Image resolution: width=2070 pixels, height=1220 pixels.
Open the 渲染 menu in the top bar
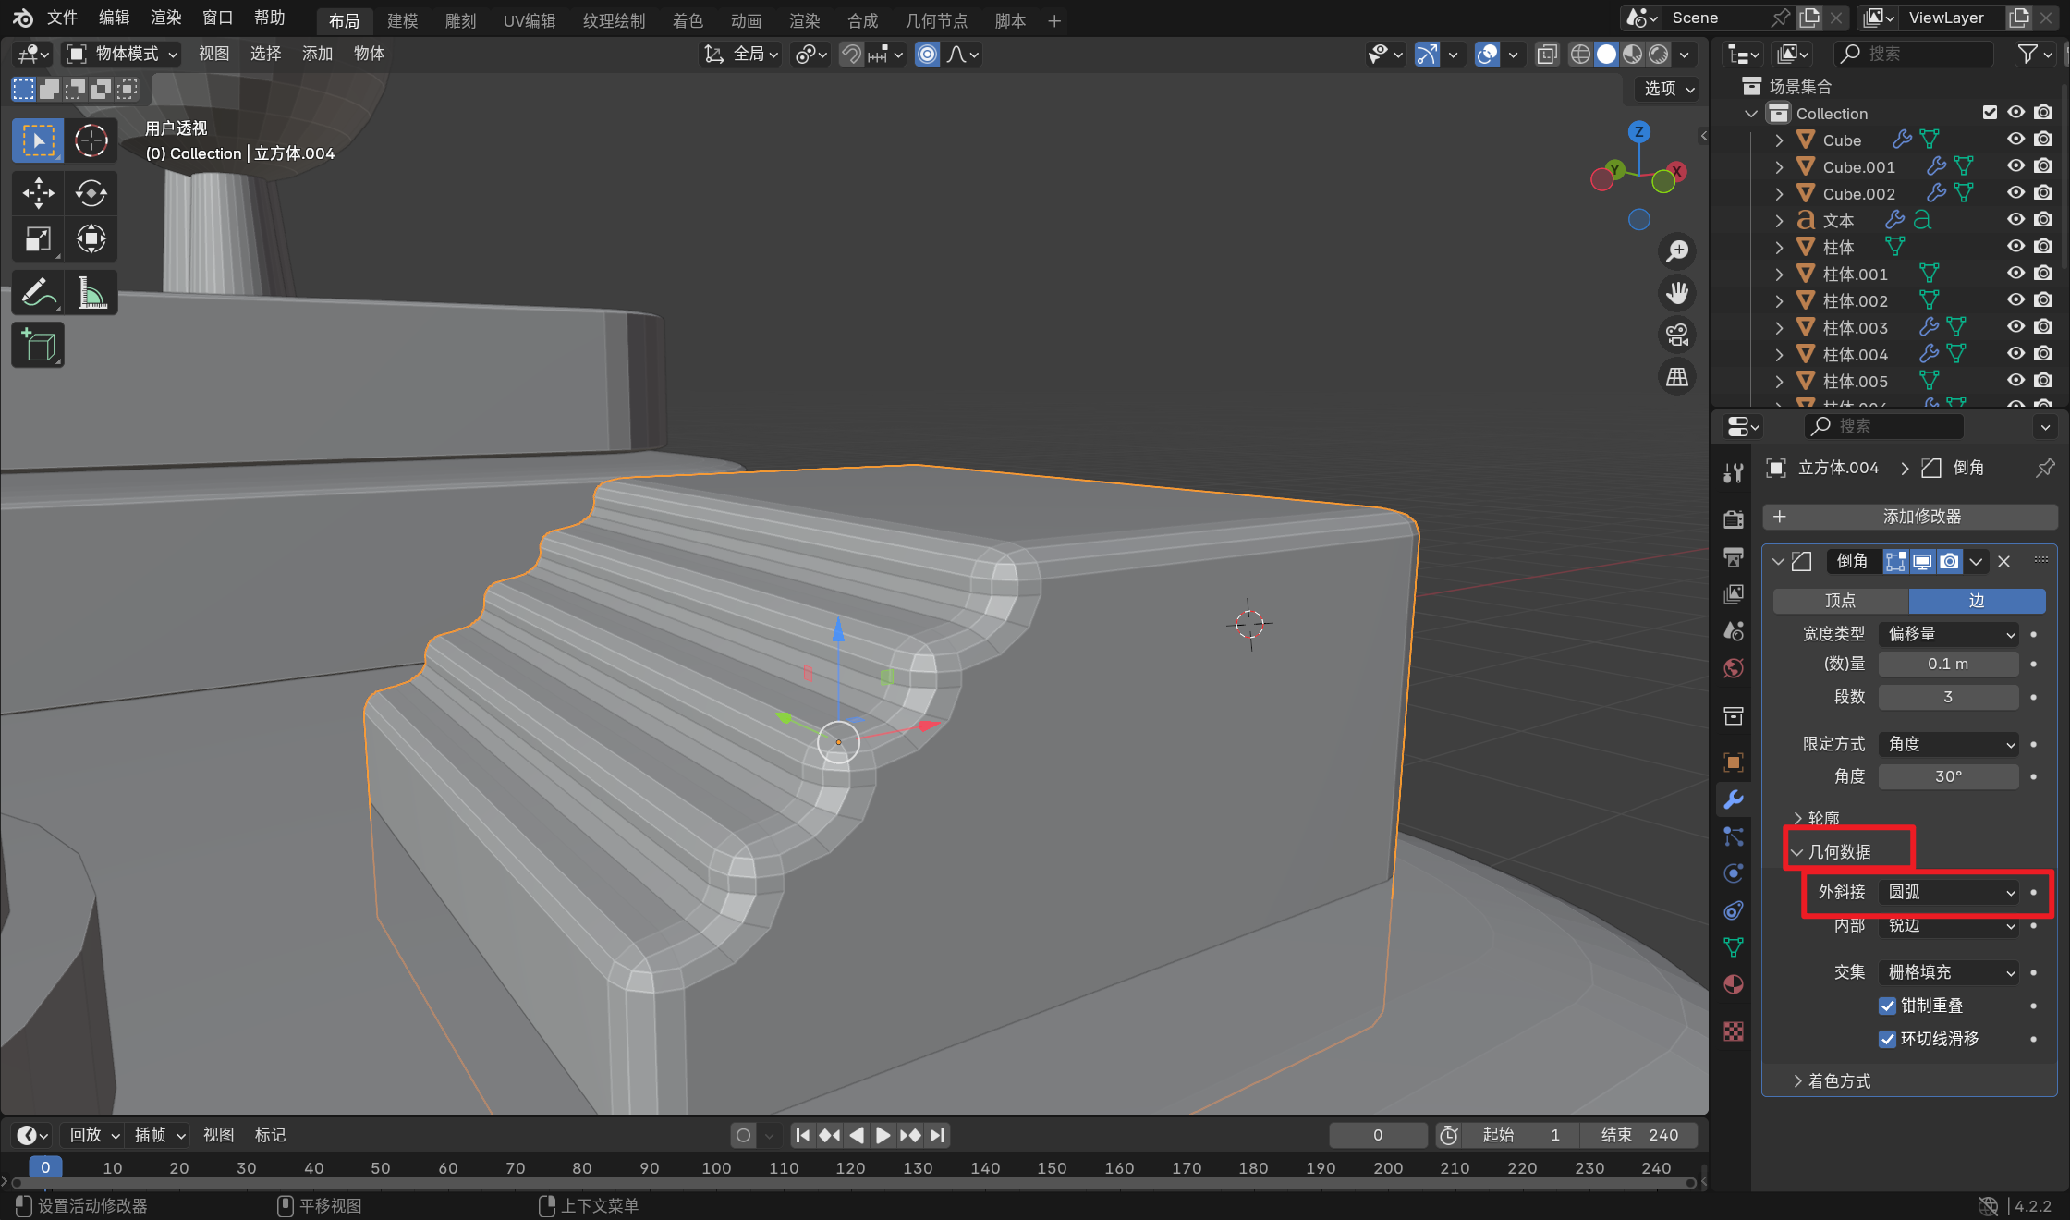[165, 18]
